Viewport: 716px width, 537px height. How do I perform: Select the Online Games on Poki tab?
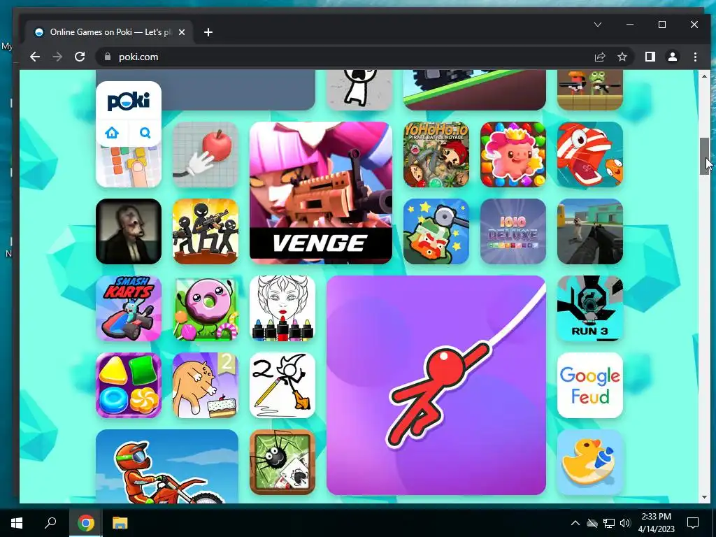pos(110,32)
